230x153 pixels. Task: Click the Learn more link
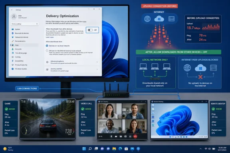50,37
